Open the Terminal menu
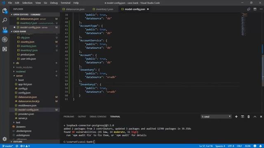 [x=66, y=3]
